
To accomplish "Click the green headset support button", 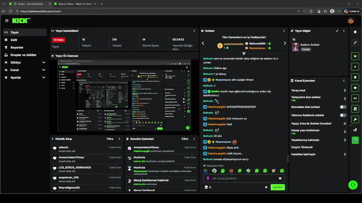I will coord(353,185).
